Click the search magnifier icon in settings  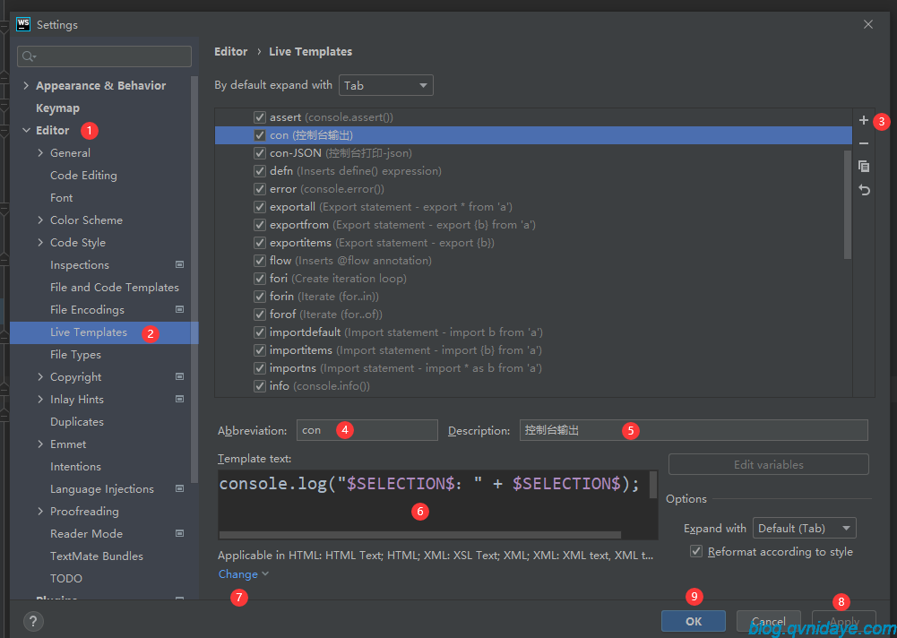click(29, 56)
